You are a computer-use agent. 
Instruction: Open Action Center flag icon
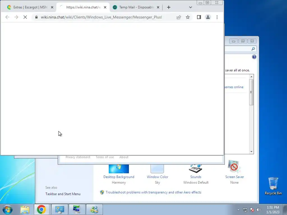pyautogui.click(x=252, y=210)
